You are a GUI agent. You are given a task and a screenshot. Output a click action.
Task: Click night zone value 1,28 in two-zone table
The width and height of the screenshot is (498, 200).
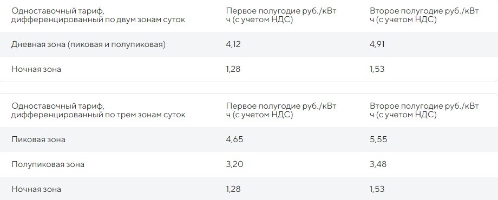233,69
